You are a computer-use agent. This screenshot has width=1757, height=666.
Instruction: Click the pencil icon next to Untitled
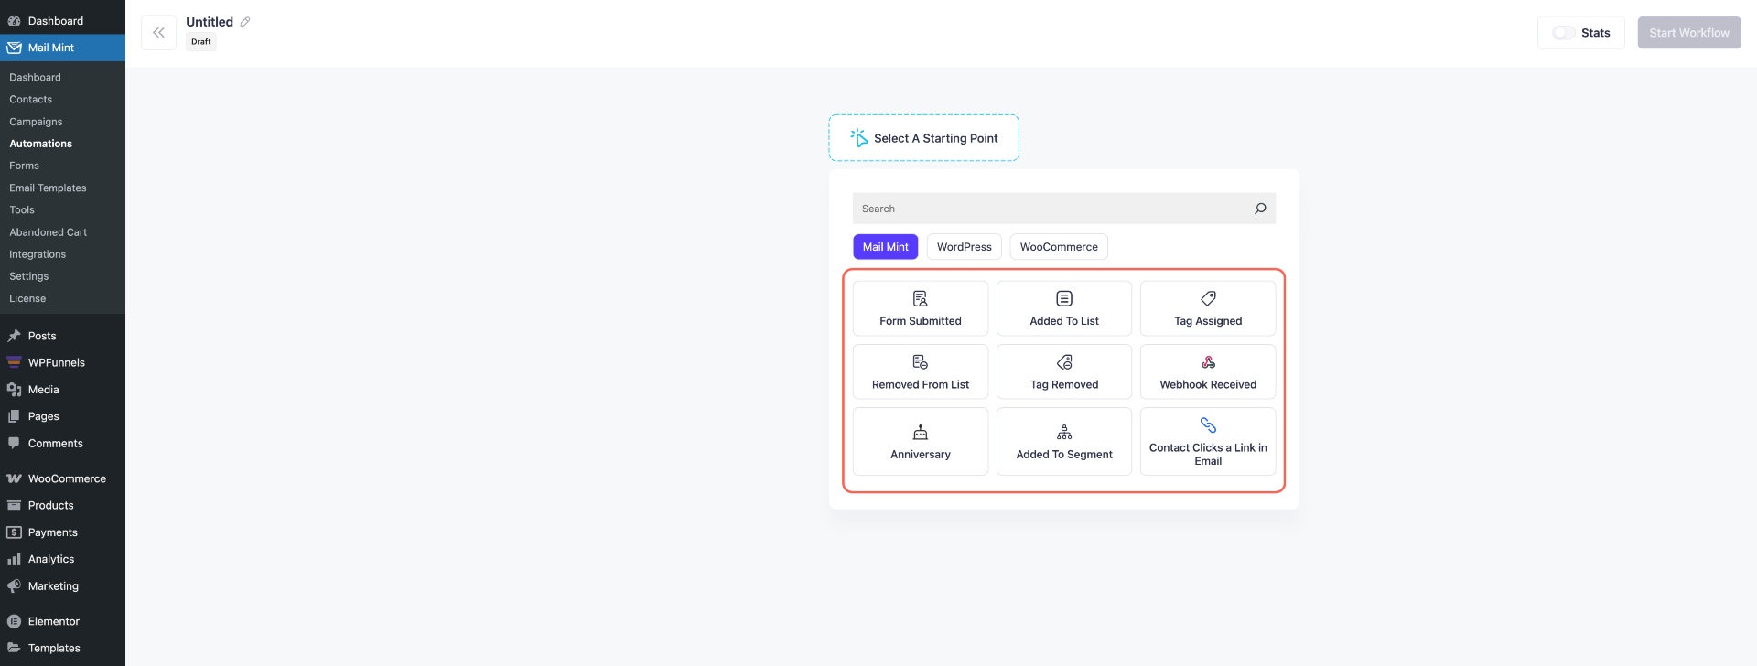tap(245, 22)
